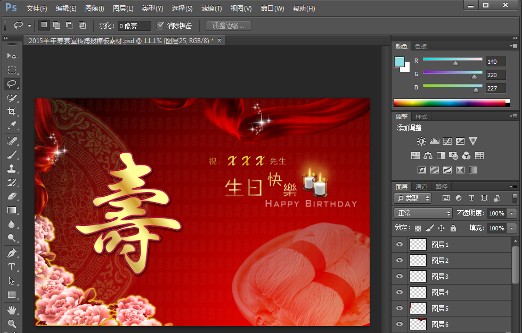Select the Horizontal Type tool
The height and width of the screenshot is (333, 522).
pyautogui.click(x=12, y=267)
